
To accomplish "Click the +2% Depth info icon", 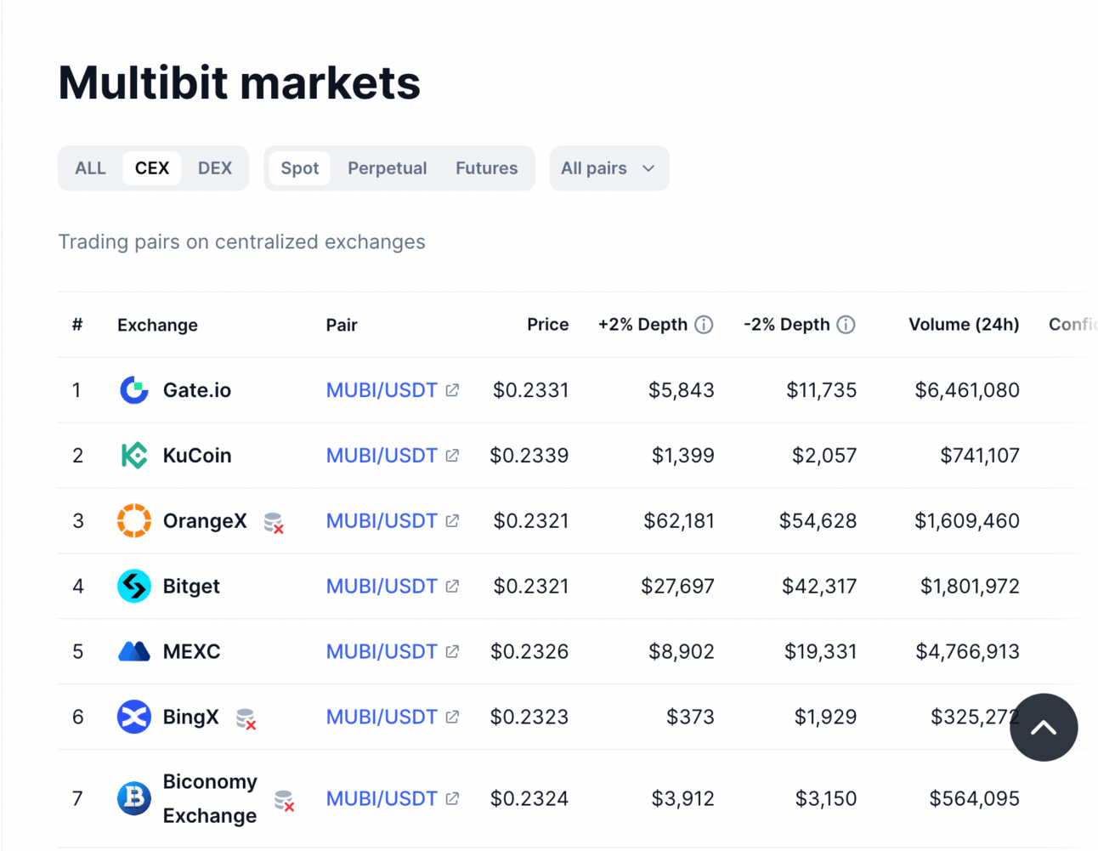I will (704, 325).
